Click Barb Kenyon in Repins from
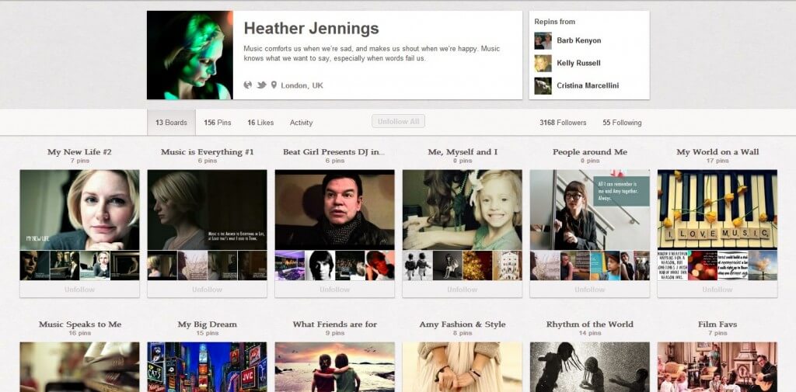 [x=578, y=40]
